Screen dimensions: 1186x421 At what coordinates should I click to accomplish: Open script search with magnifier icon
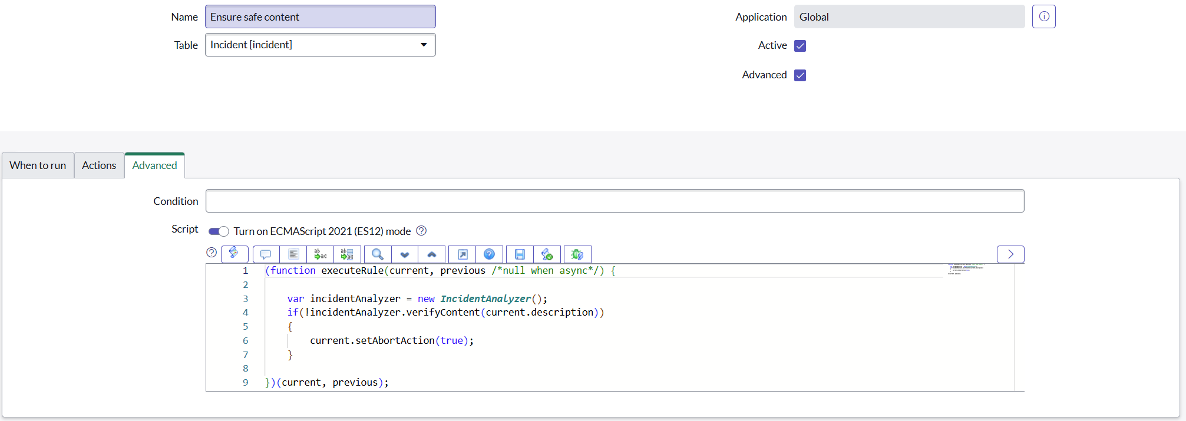coord(378,254)
